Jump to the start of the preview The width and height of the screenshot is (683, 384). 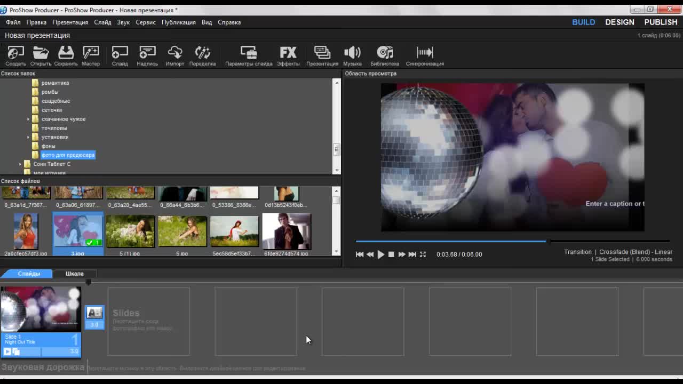coord(360,254)
